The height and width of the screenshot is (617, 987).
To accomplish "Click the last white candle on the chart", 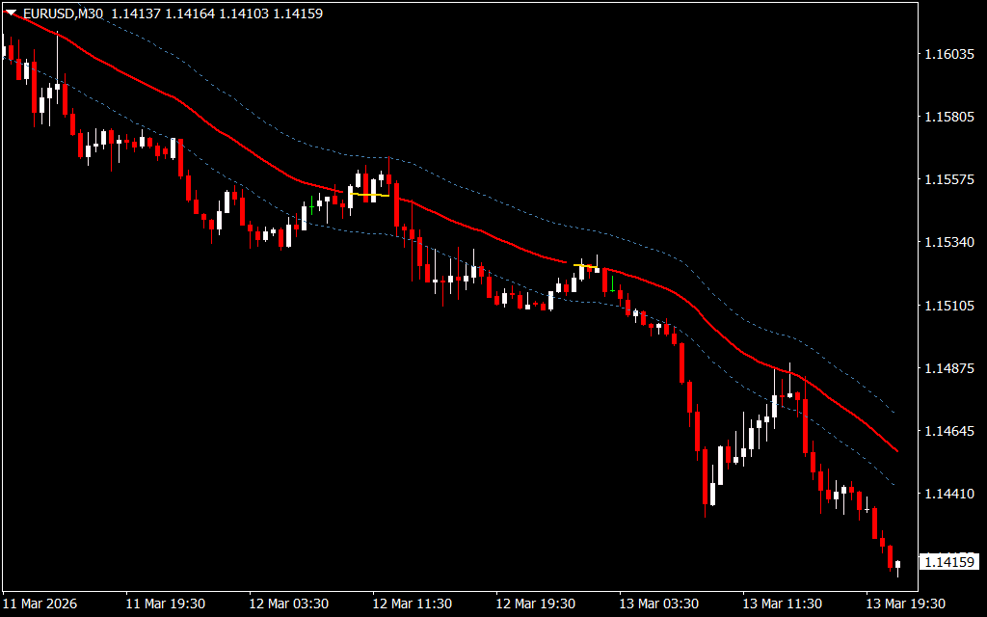I will pos(897,564).
